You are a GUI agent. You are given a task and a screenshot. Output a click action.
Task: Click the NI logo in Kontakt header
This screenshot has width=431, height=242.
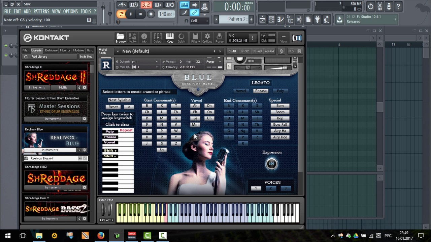click(297, 38)
